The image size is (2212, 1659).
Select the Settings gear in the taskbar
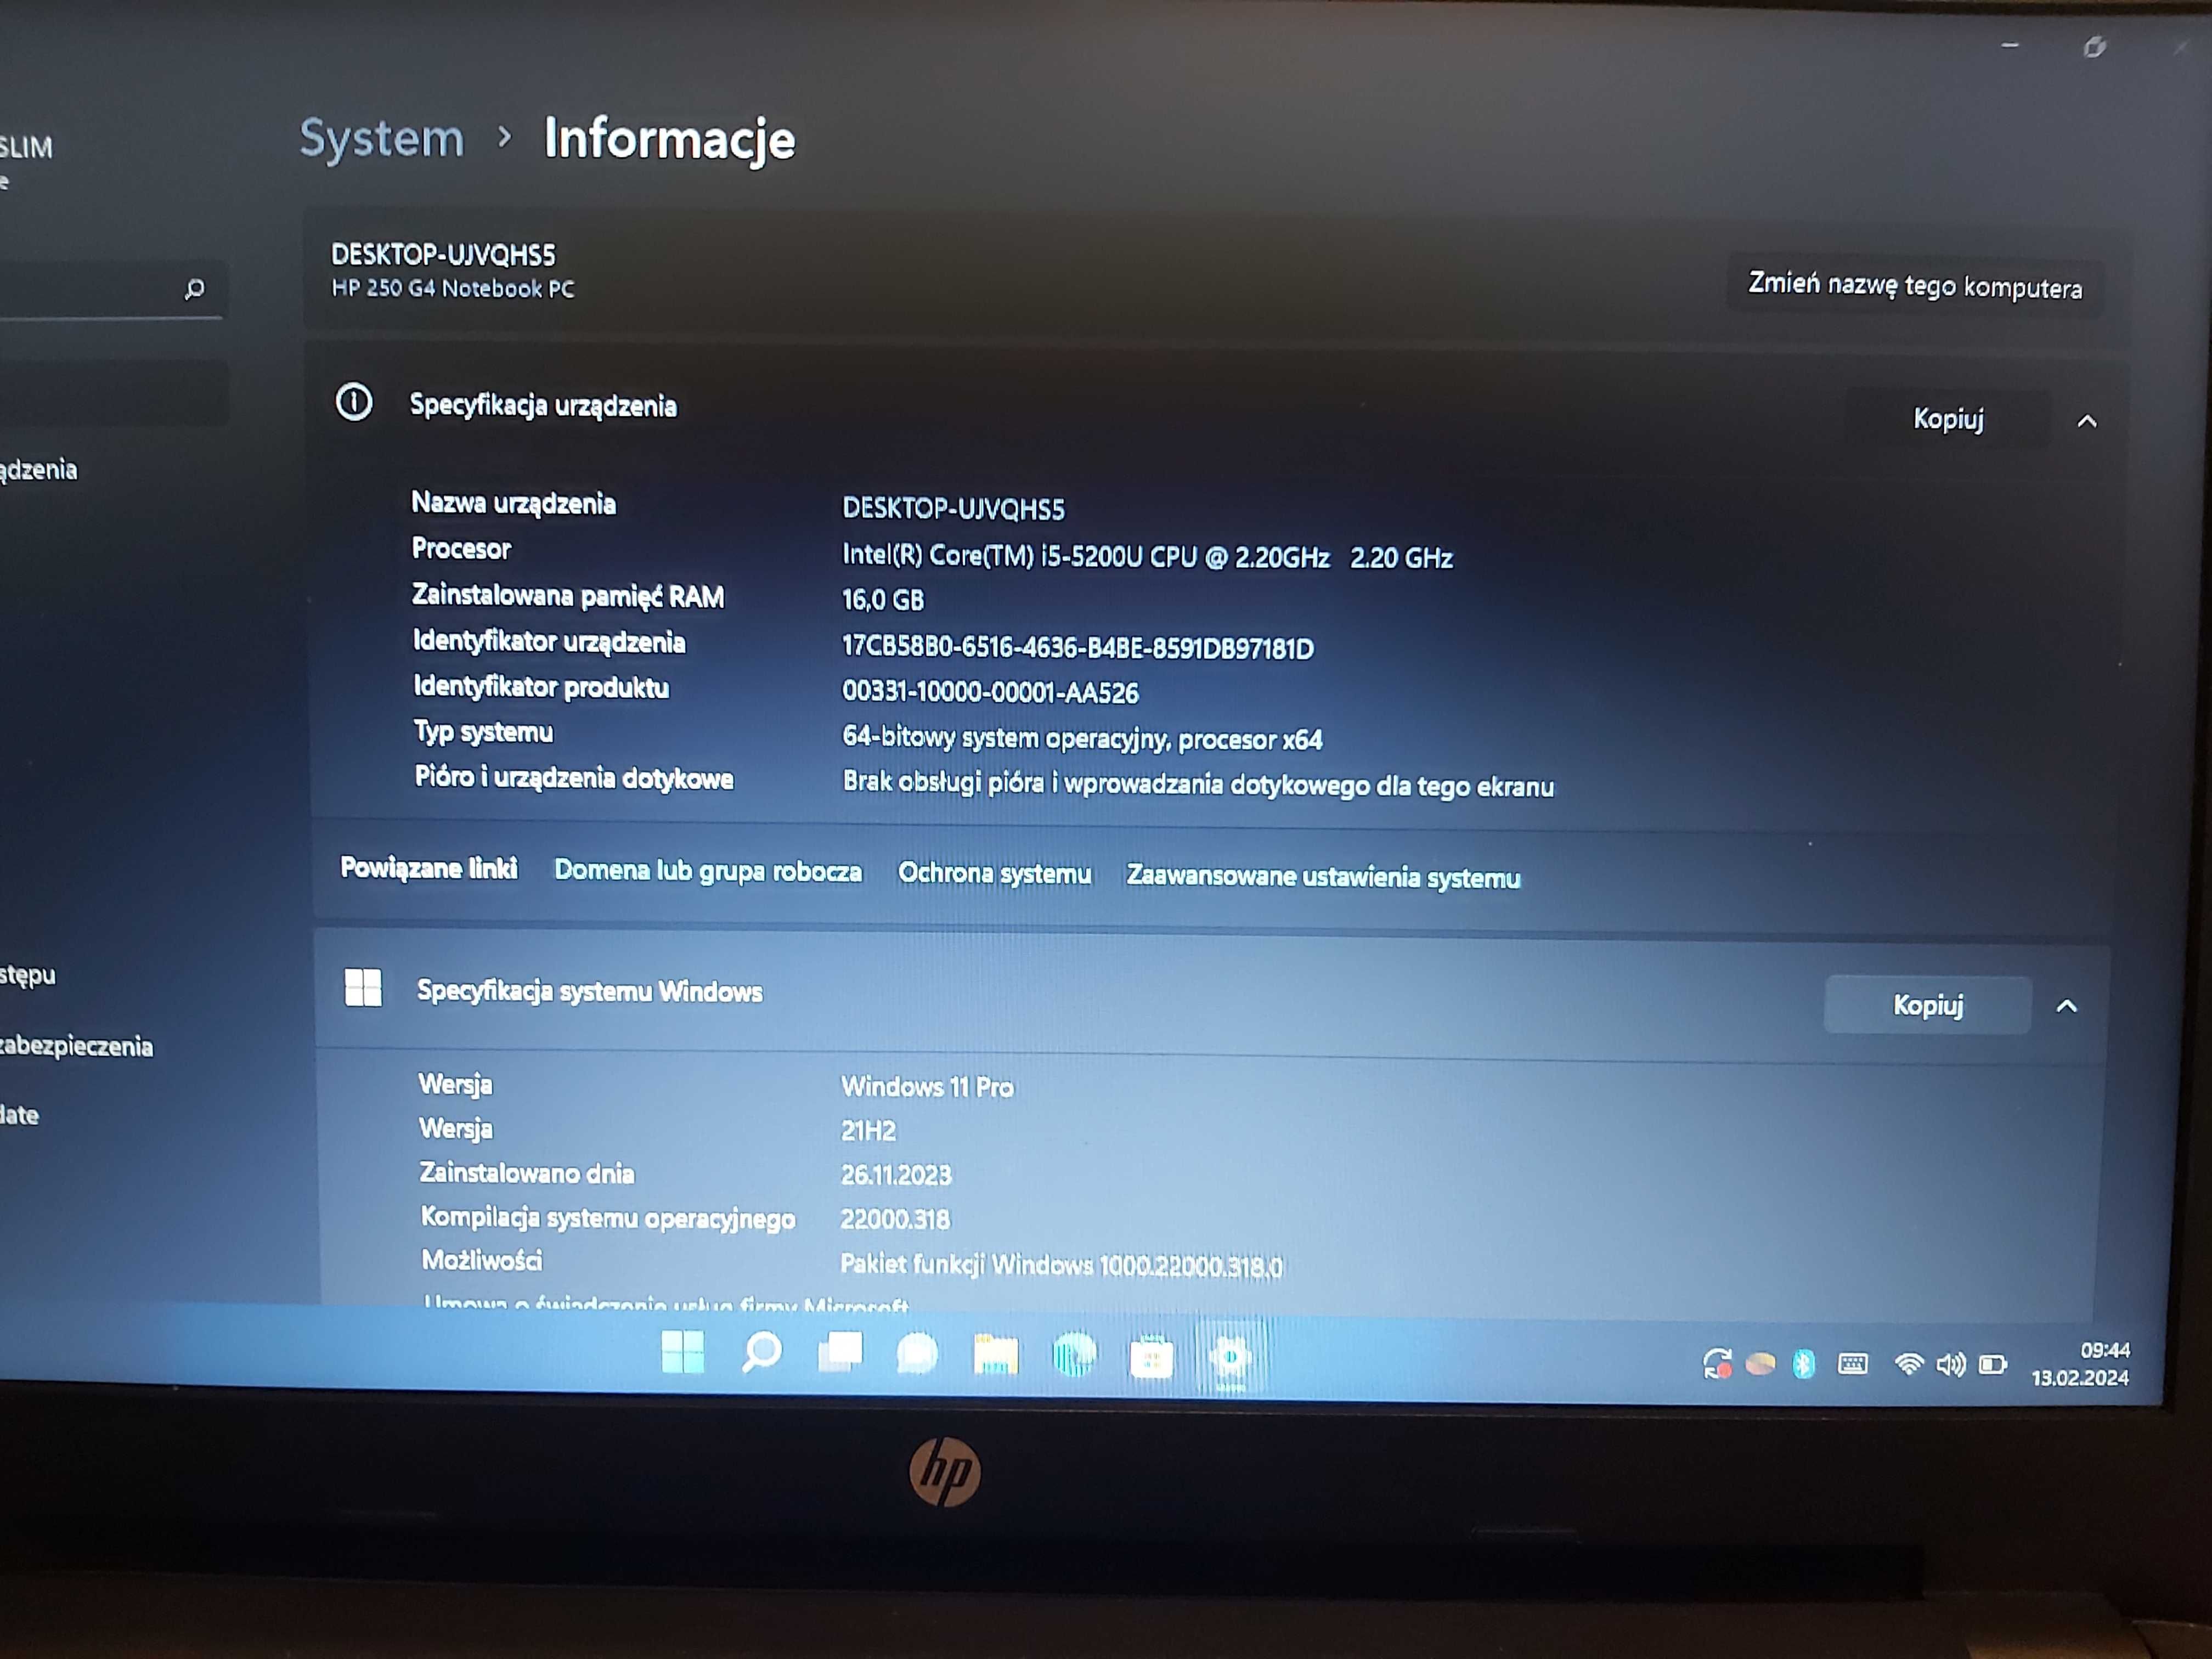tap(1230, 1358)
